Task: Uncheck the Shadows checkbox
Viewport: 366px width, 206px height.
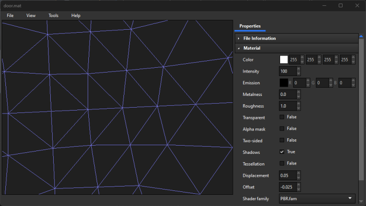Action: [282, 152]
